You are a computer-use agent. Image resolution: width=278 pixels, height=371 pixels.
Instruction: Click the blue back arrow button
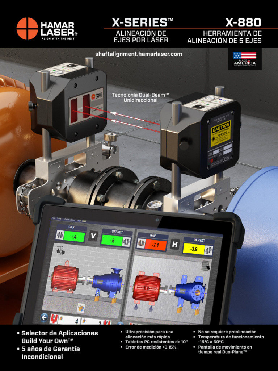[x=44, y=317]
